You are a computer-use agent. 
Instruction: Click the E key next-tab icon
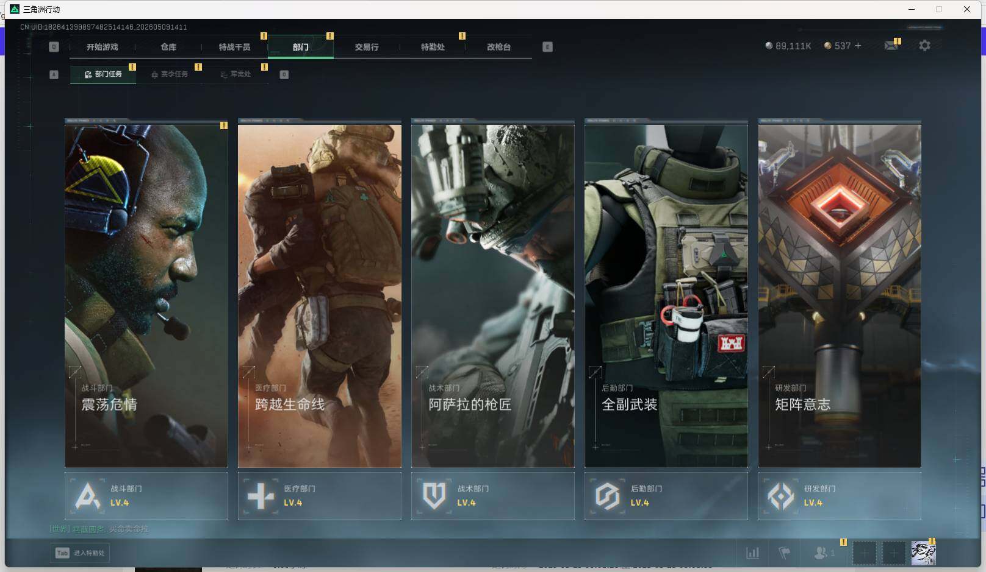pyautogui.click(x=547, y=47)
